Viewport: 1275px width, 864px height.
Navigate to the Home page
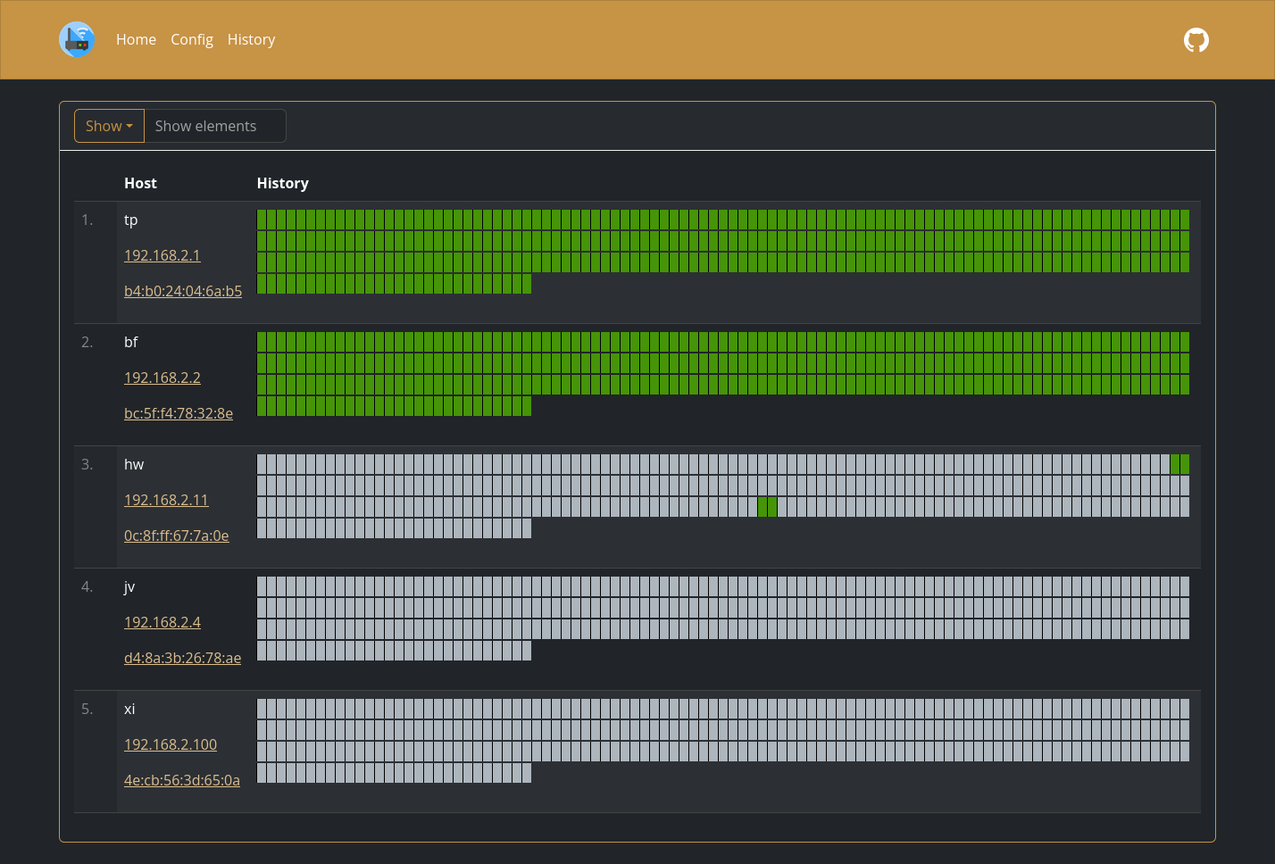[x=136, y=39]
